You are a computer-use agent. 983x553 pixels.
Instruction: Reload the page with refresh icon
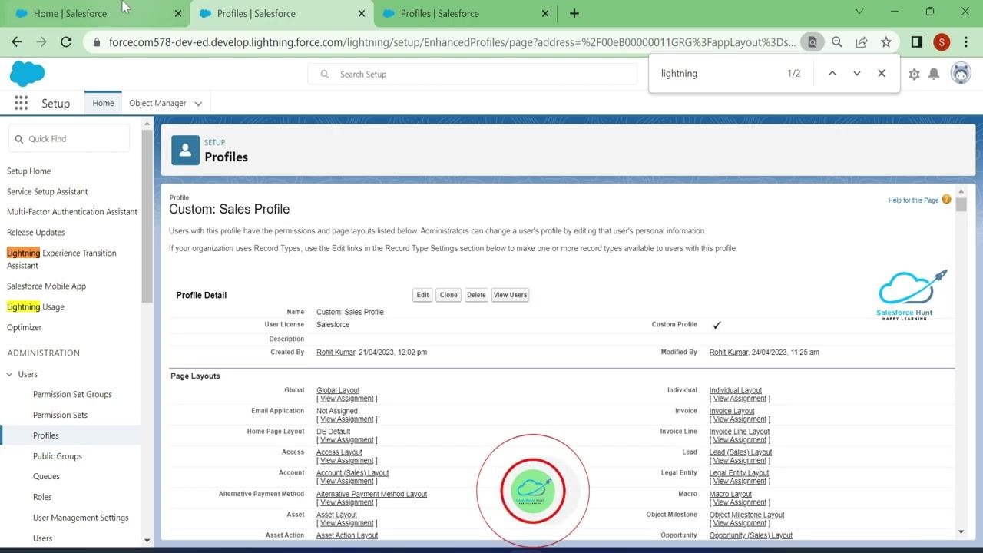66,42
